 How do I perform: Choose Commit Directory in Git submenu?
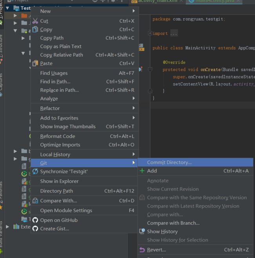pos(195,162)
